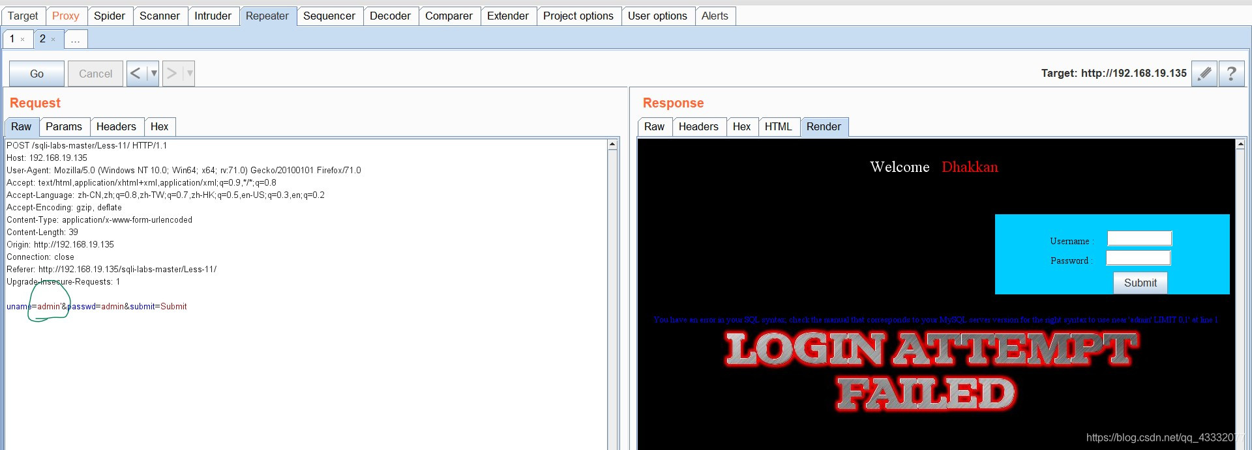Click the Referer header line
Image resolution: width=1252 pixels, height=450 pixels.
112,269
